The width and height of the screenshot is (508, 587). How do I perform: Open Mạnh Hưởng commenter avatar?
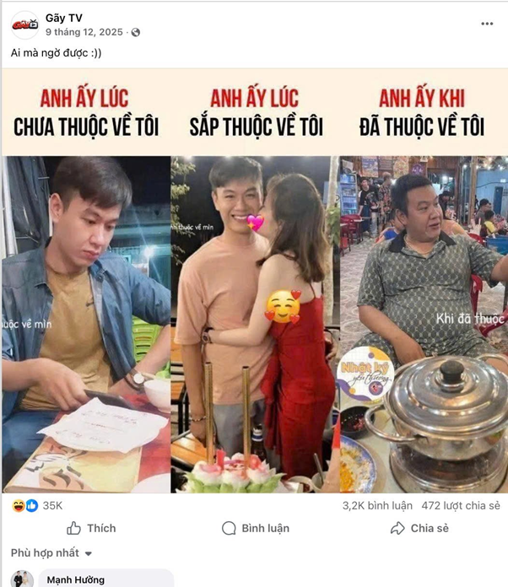22,579
